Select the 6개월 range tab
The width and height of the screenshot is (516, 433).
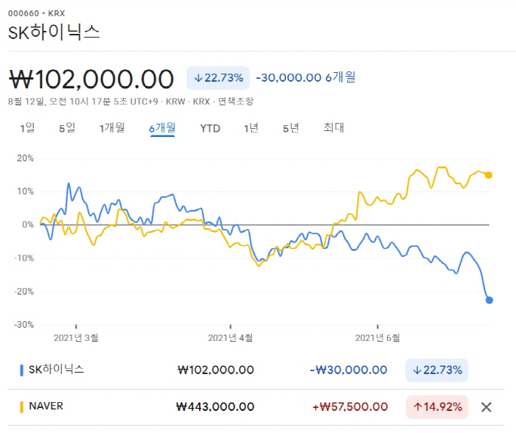pos(162,127)
